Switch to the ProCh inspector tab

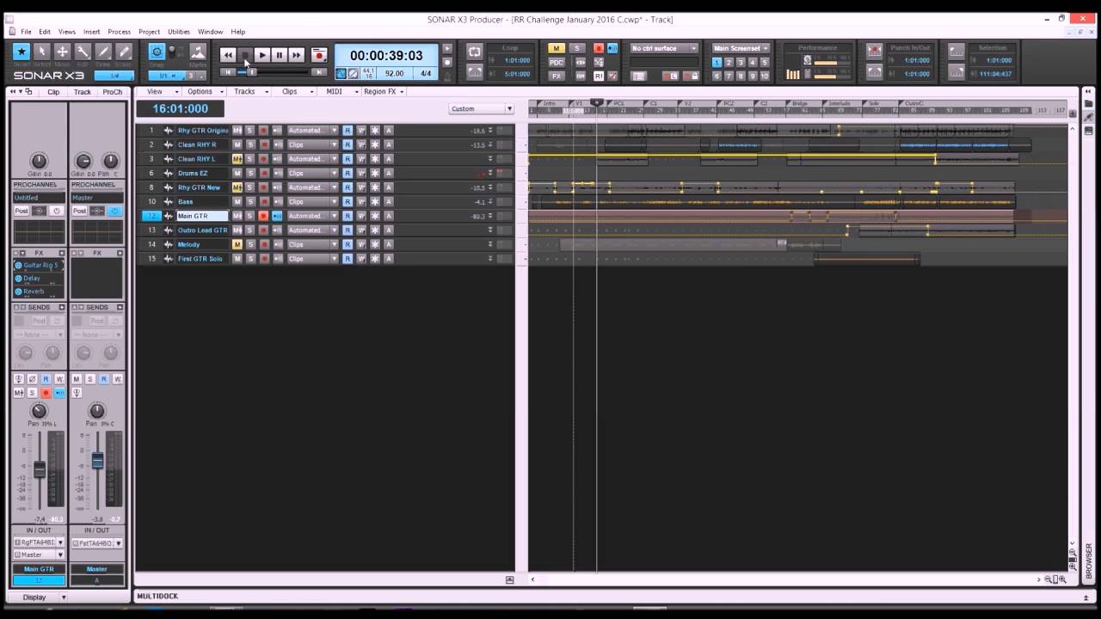pos(112,92)
